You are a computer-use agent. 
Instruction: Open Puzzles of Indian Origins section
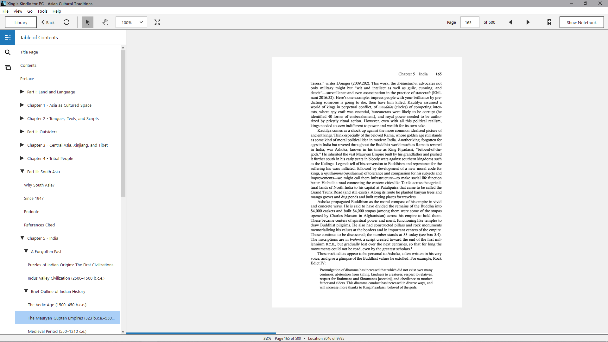click(x=71, y=265)
